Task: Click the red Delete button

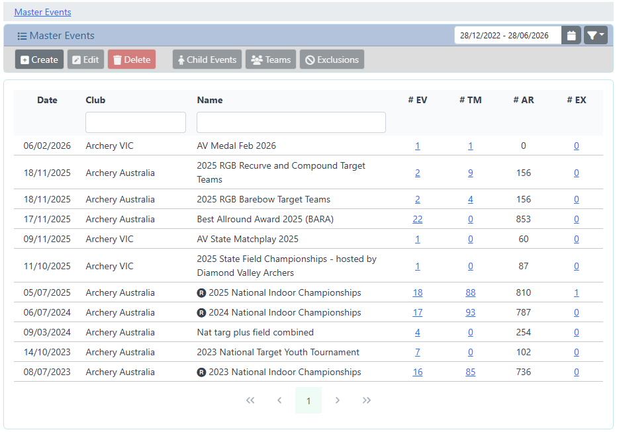Action: pos(132,60)
